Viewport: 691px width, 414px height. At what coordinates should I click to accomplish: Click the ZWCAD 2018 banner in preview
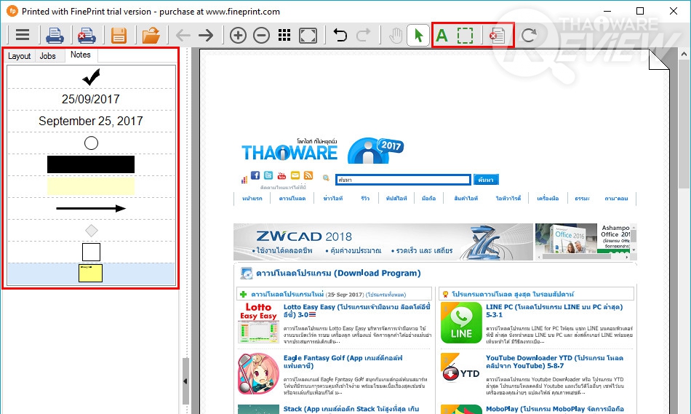[x=383, y=242]
